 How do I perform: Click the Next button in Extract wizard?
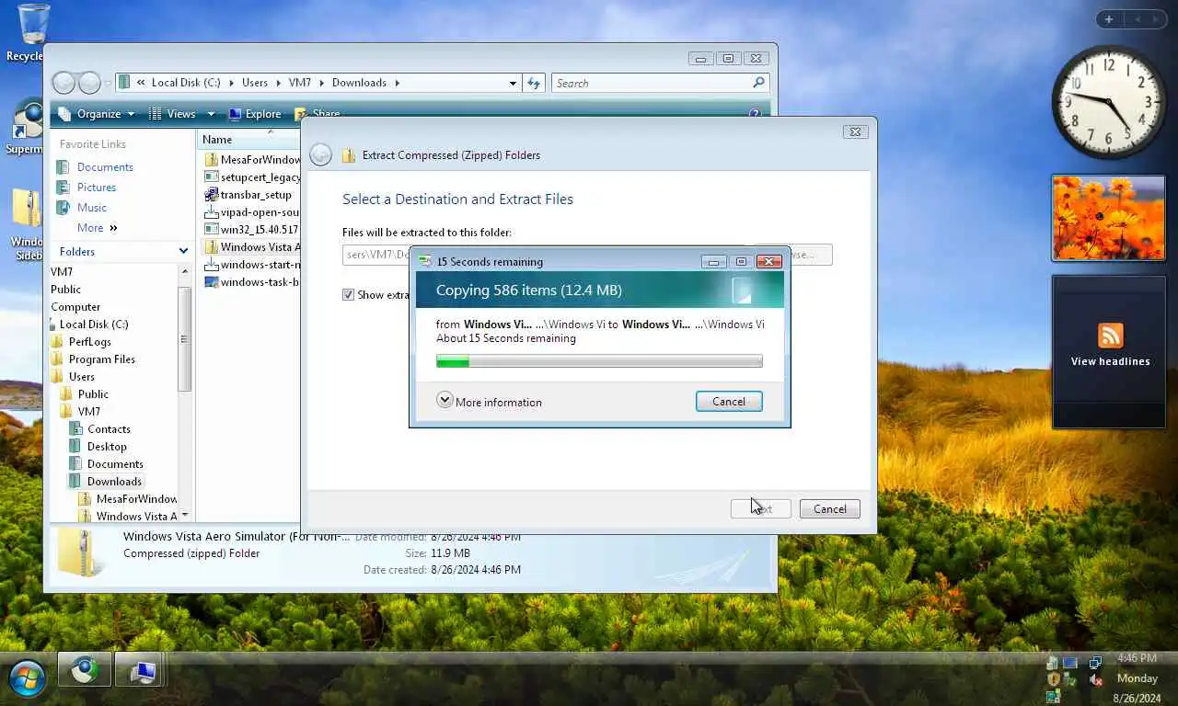(760, 509)
